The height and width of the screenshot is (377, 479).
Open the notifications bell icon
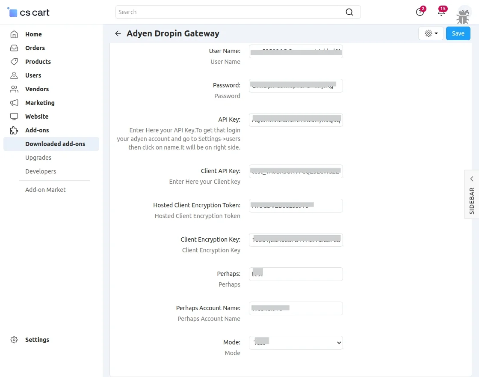[x=441, y=12]
